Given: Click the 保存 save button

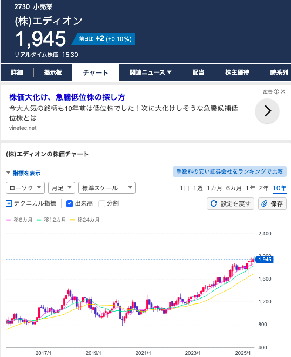Looking at the screenshot, I should (272, 203).
